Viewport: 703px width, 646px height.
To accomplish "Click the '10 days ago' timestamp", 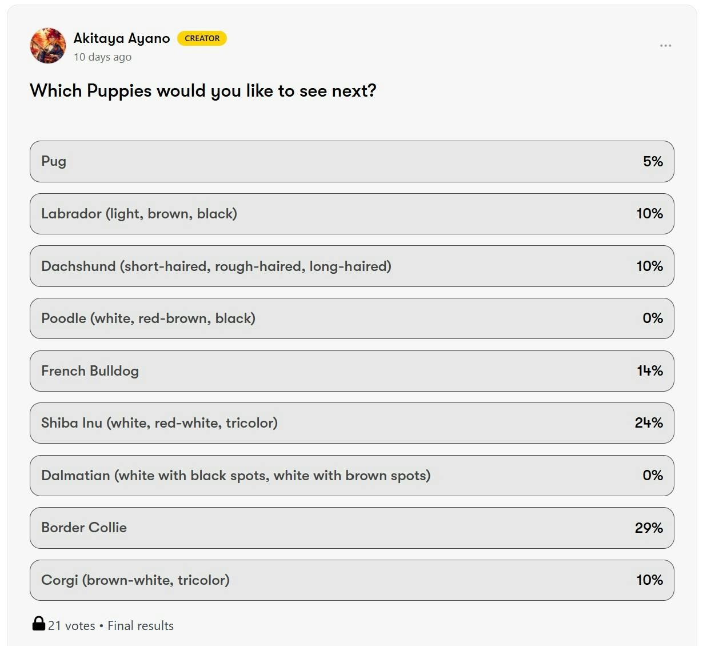I will [x=102, y=57].
